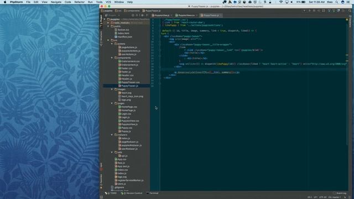This screenshot has width=354, height=199.
Task: Click components breadcrumb in navigation bar
Action: coord(132,11)
